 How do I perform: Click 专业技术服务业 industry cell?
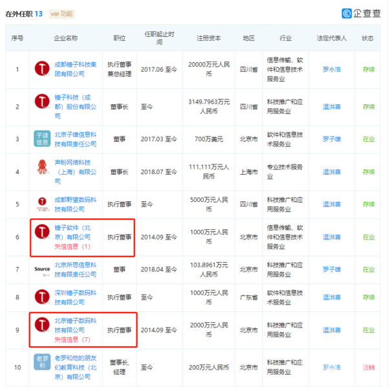(x=285, y=172)
